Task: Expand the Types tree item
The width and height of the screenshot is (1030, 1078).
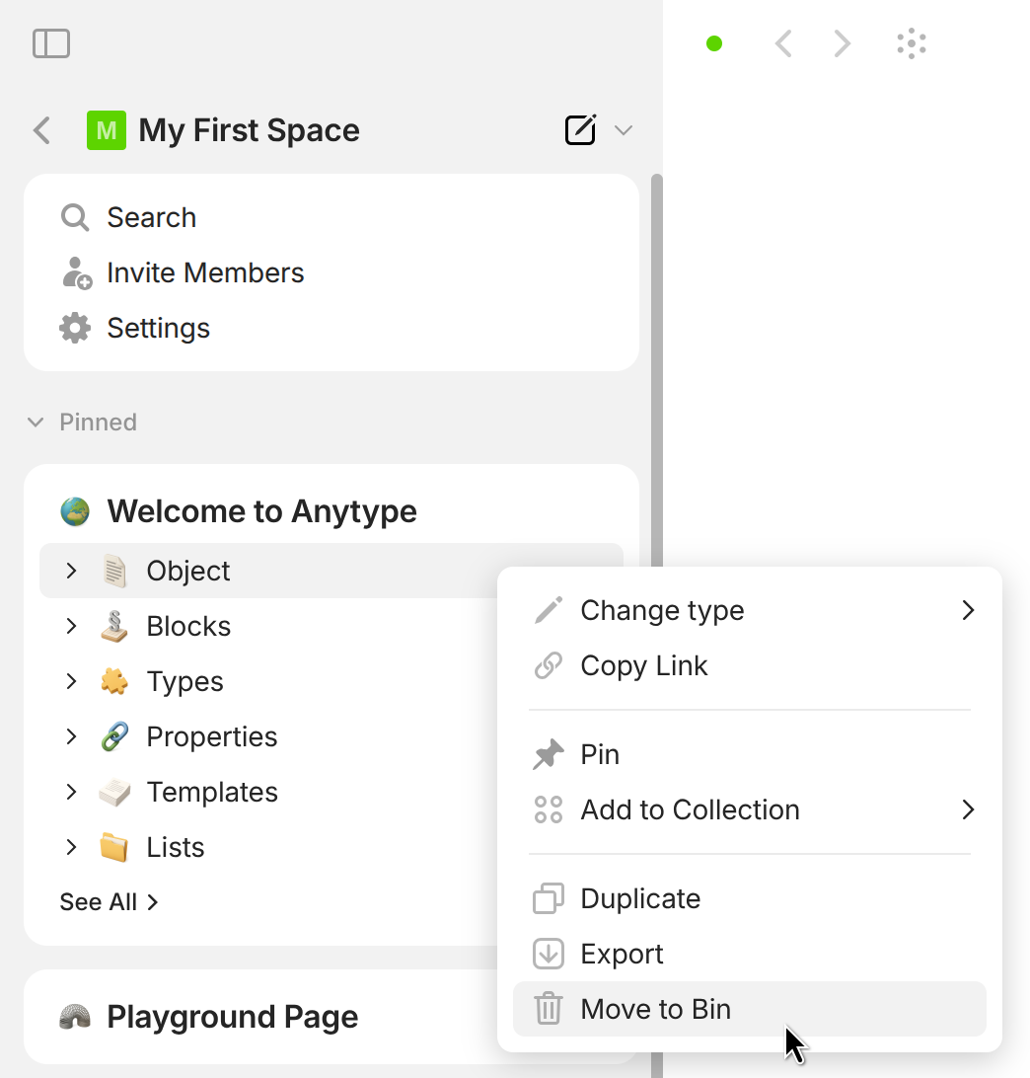Action: coord(71,681)
